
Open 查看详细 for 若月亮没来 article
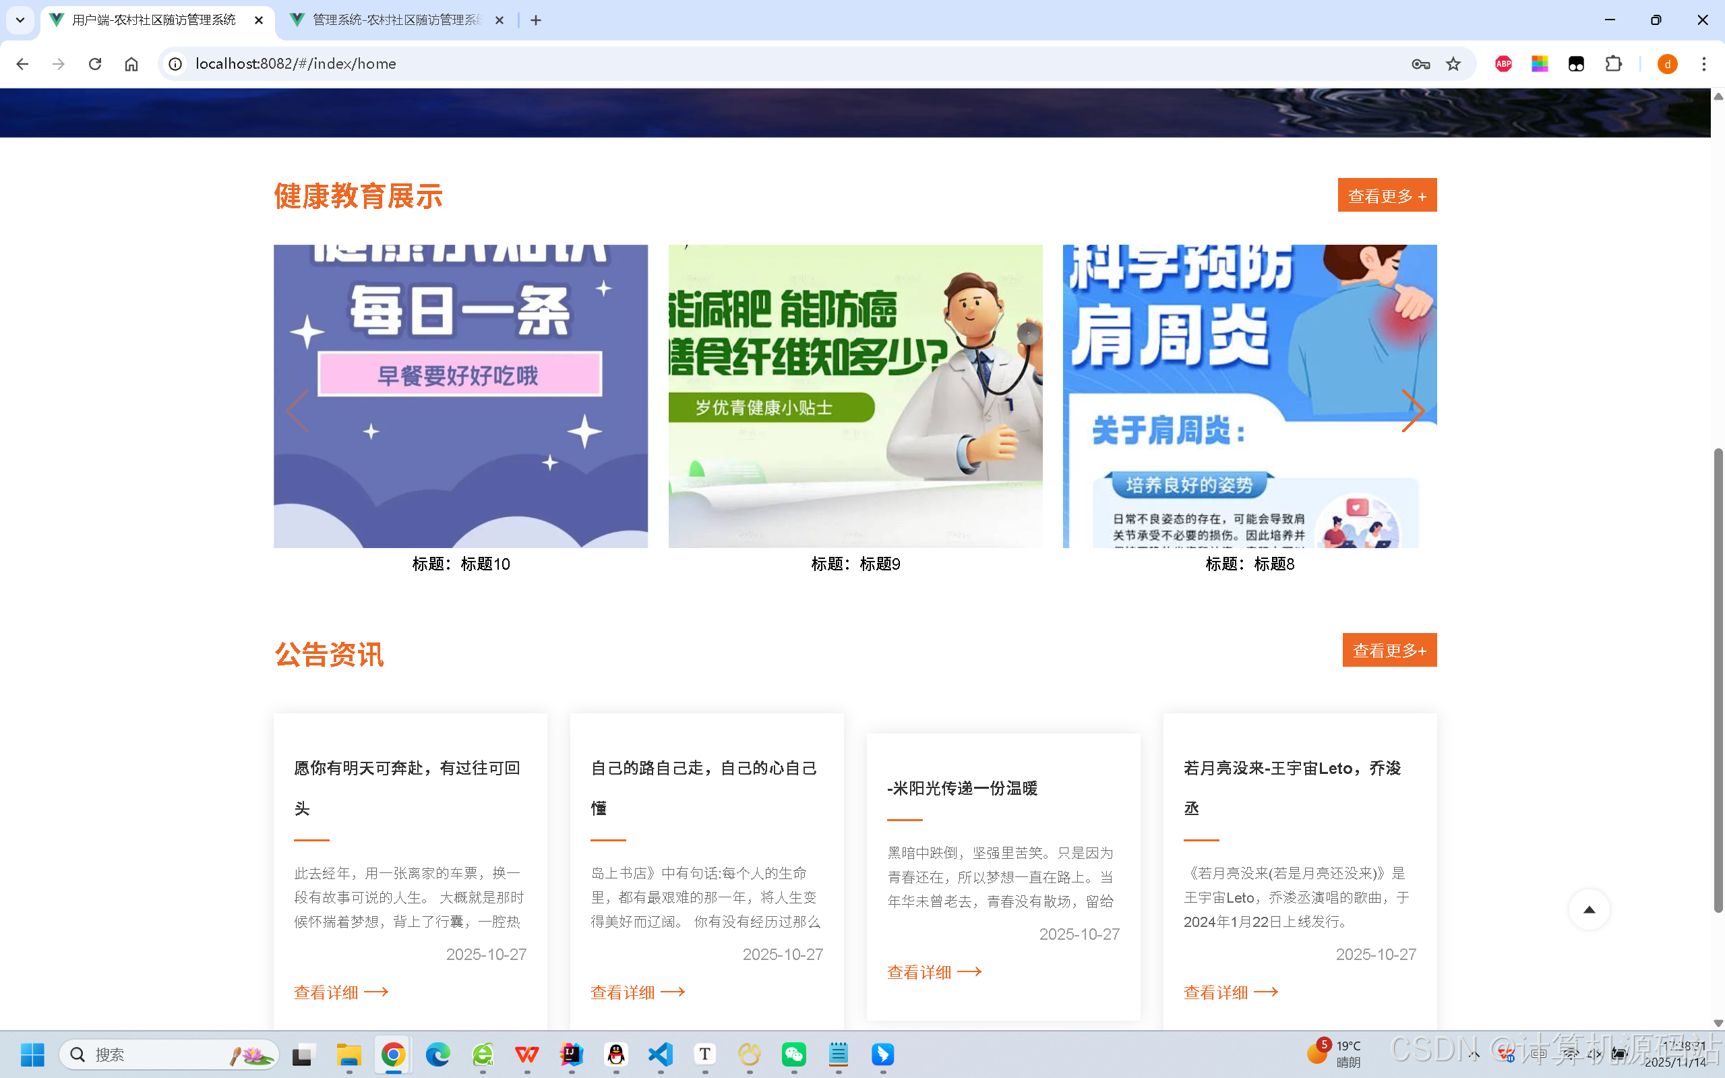pos(1231,992)
